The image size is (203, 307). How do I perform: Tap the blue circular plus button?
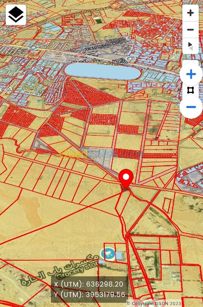pyautogui.click(x=191, y=74)
